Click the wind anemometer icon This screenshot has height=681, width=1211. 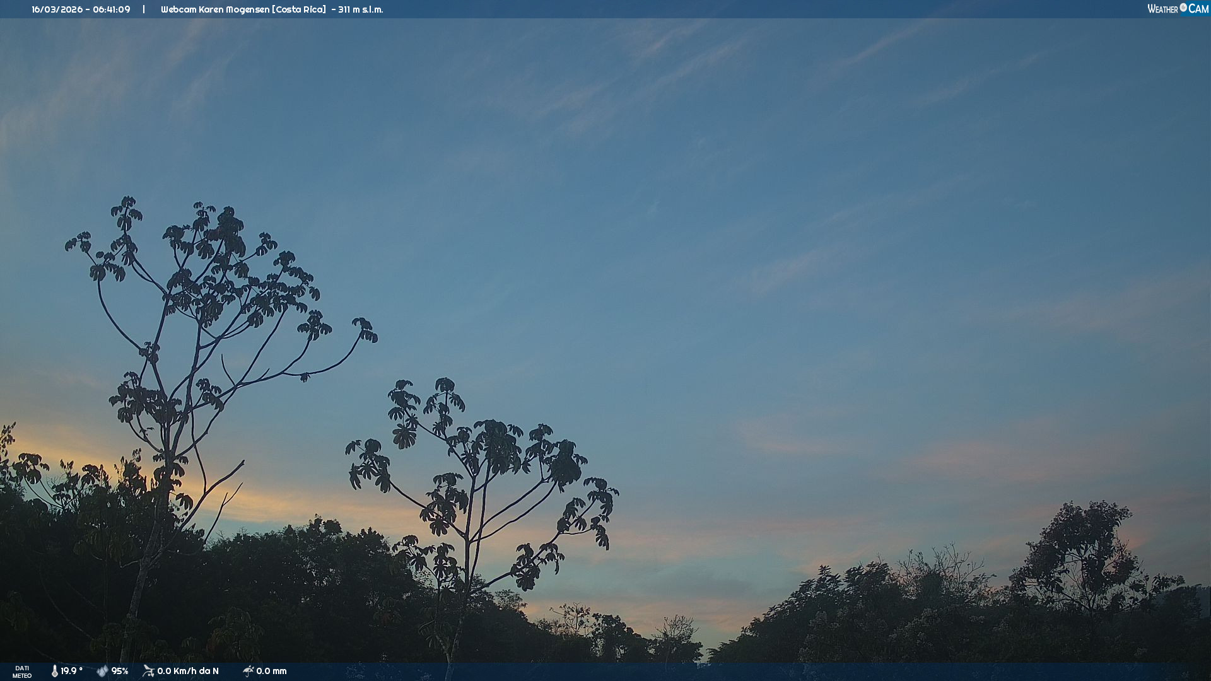[x=148, y=671]
